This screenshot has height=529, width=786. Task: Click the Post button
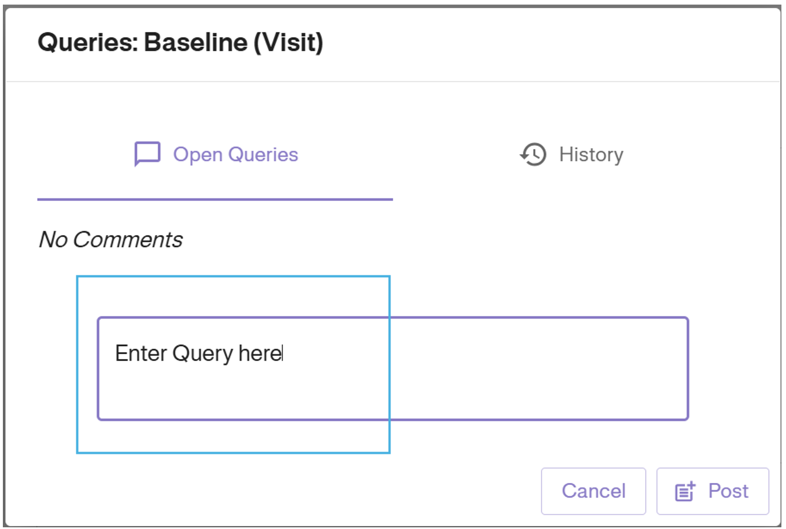(712, 491)
